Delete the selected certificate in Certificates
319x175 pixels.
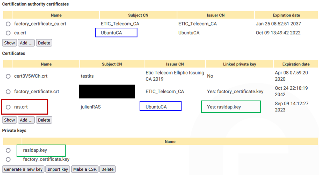coord(44,120)
